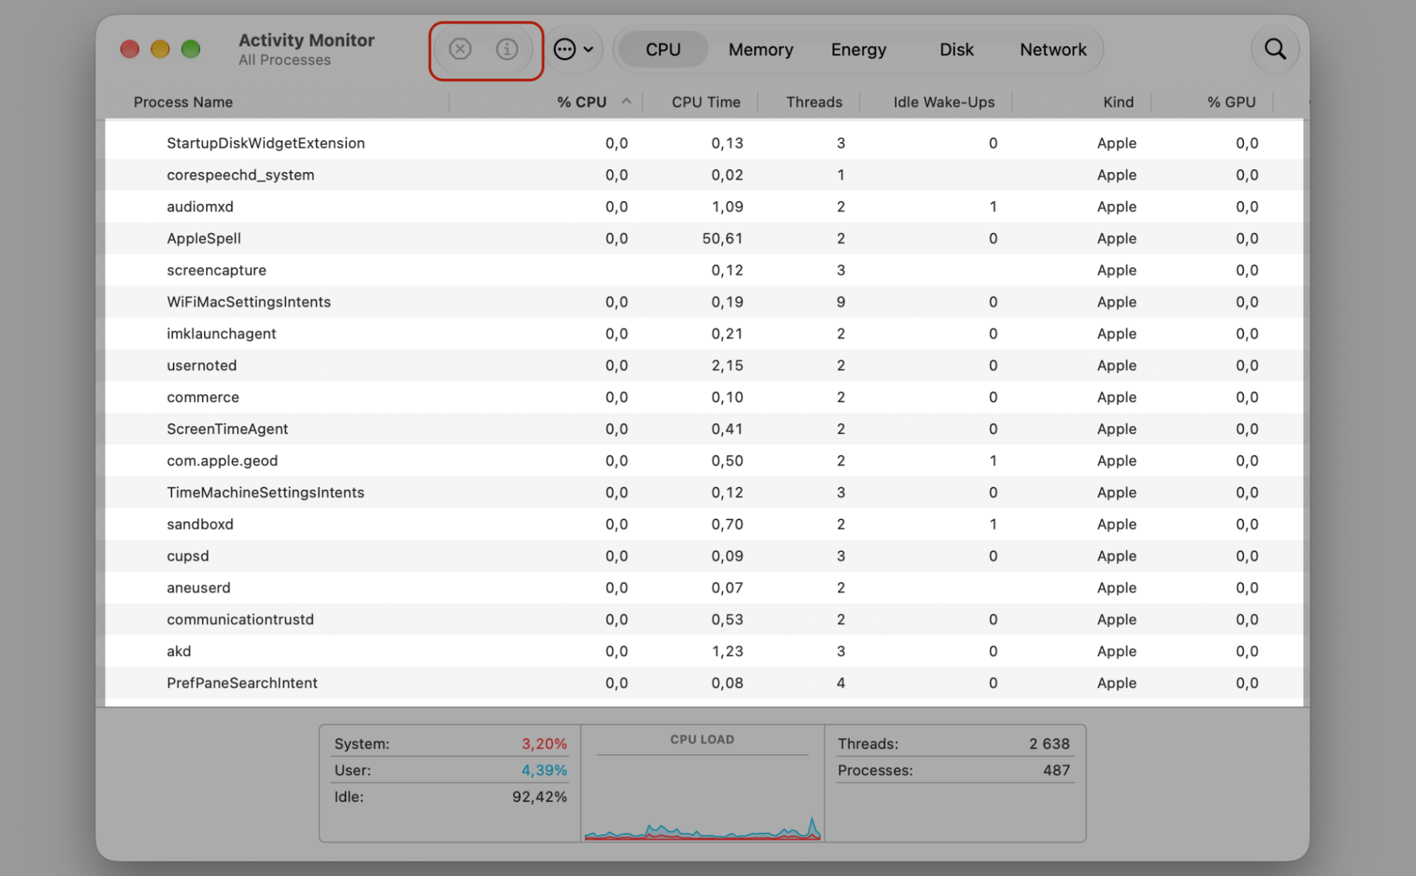1416x876 pixels.
Task: Open the ellipsis More actions dropdown
Action: pos(574,50)
